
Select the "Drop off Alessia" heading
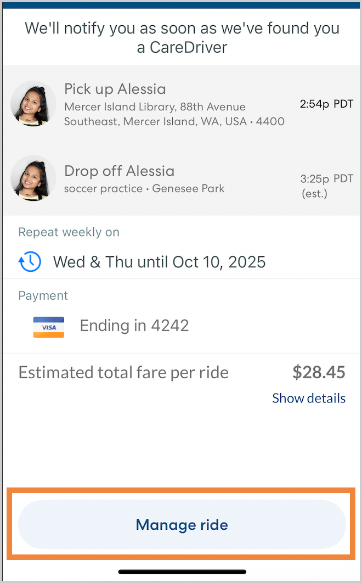click(119, 171)
